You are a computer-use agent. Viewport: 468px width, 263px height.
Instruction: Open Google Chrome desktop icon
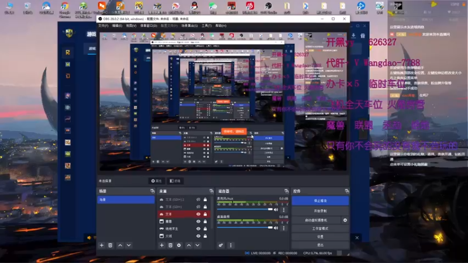tap(65, 9)
